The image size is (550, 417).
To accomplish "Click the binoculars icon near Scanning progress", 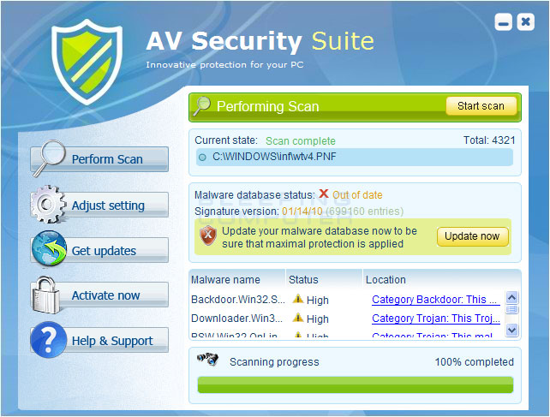I will coord(207,359).
